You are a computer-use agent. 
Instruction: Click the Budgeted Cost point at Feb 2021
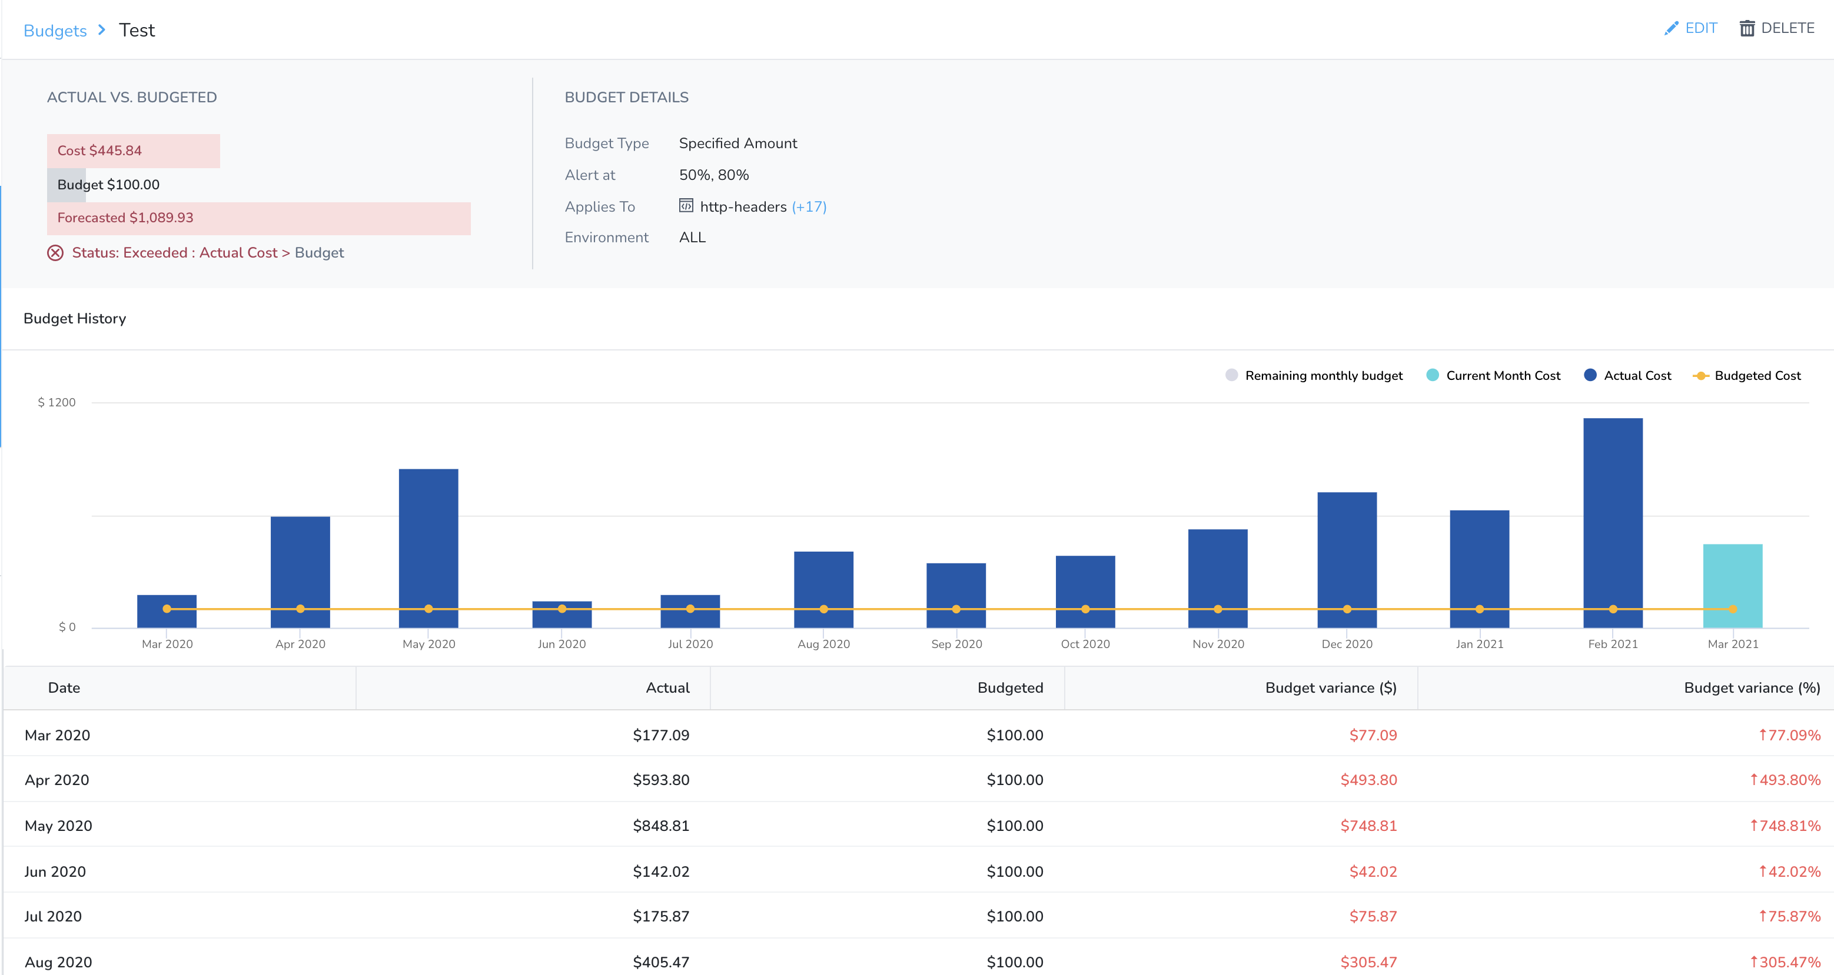coord(1613,609)
